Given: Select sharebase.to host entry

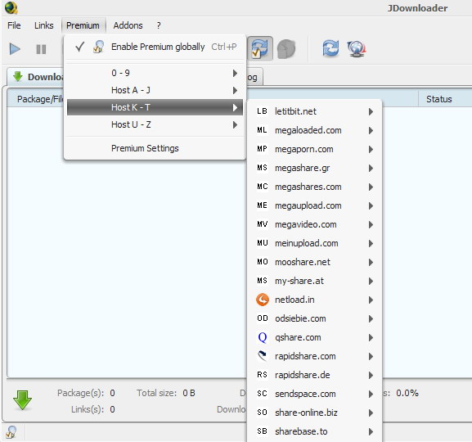Looking at the screenshot, I should (x=314, y=431).
